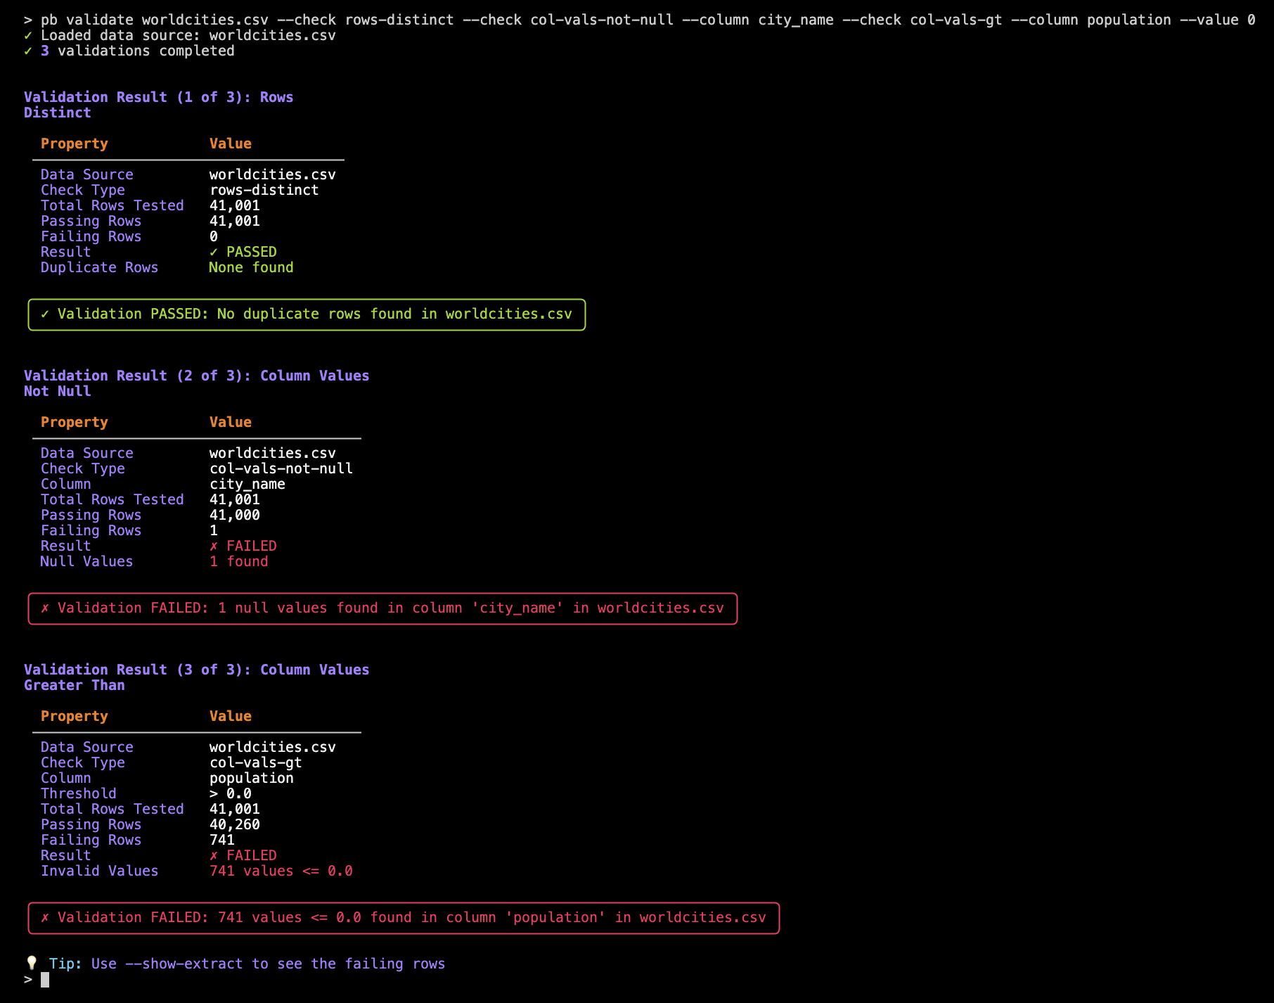The image size is (1274, 1003).
Task: Click the green checkmark next to PASSED result
Action: click(x=214, y=252)
